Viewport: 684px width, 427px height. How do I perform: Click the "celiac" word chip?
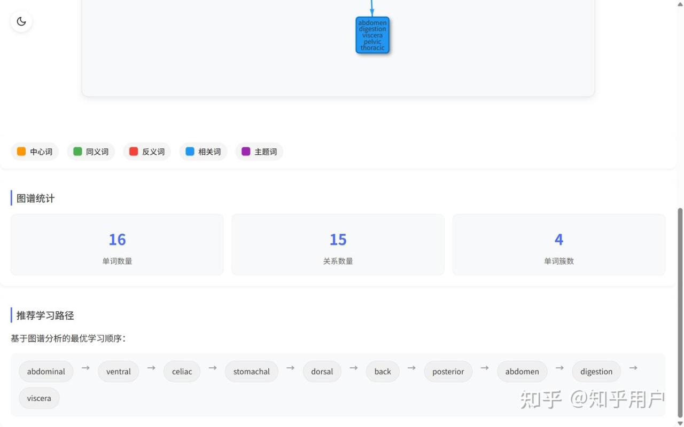click(x=182, y=371)
